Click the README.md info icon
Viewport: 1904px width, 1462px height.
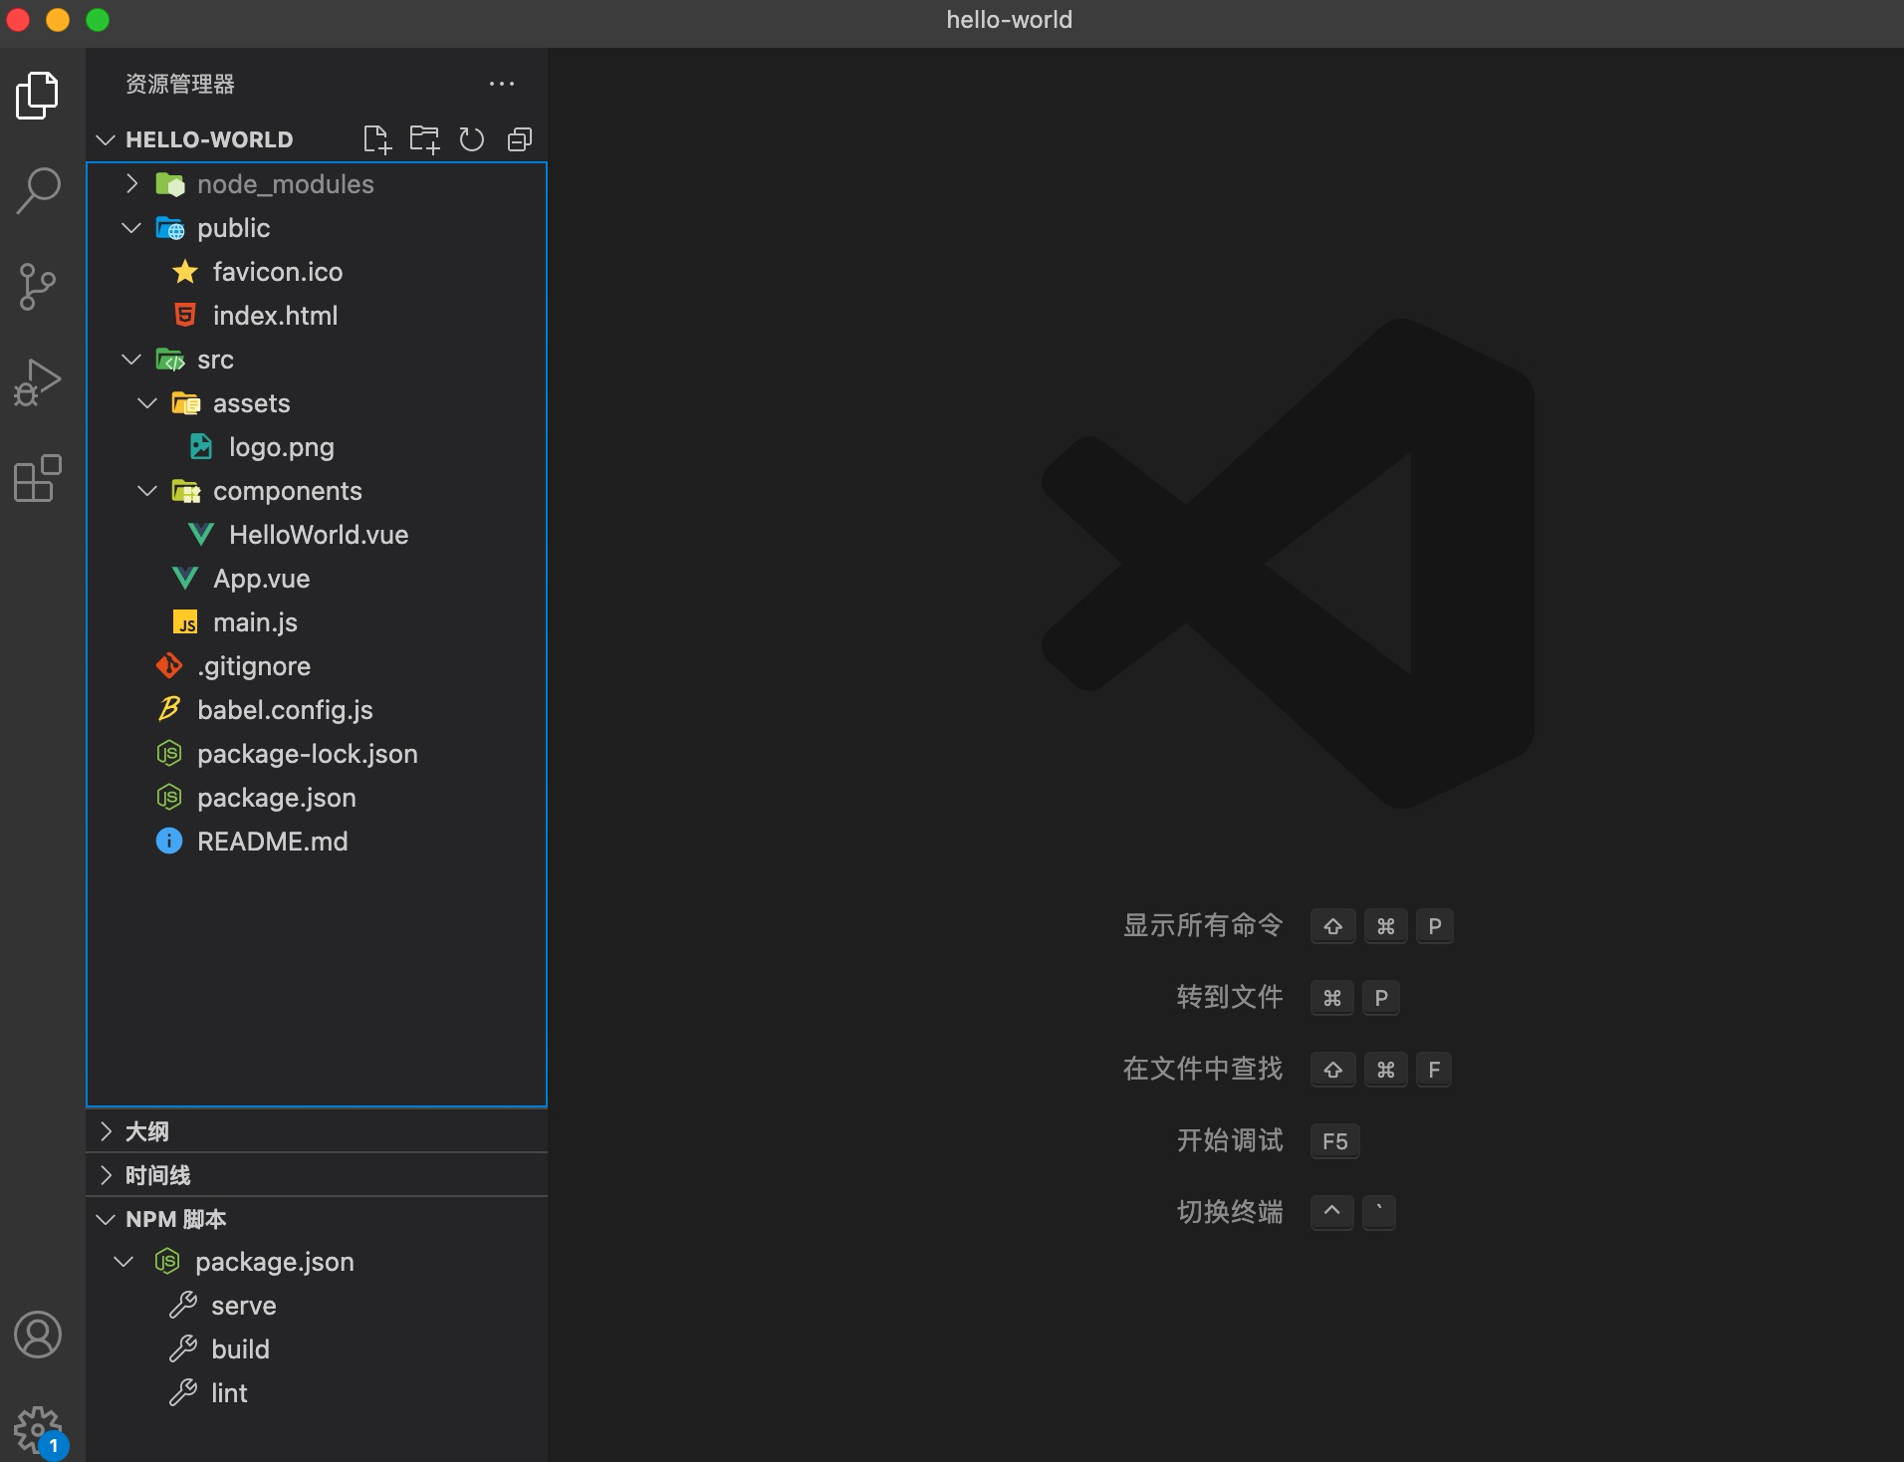click(169, 842)
